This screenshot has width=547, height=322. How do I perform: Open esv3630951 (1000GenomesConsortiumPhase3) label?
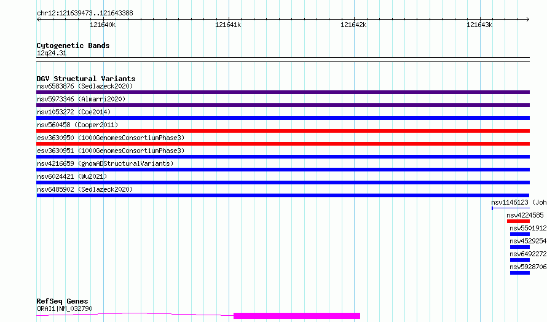[111, 151]
